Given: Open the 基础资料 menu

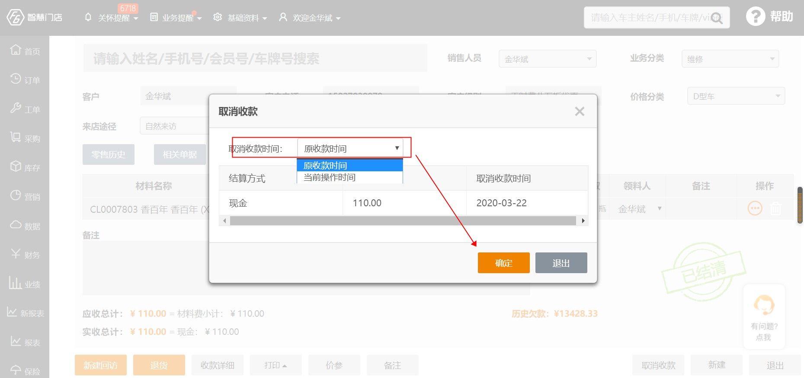Looking at the screenshot, I should tap(247, 18).
